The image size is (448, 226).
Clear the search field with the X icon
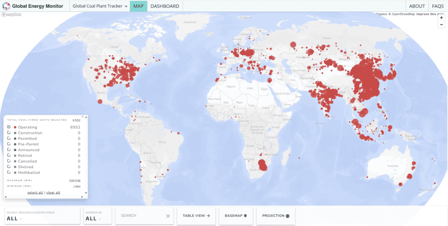[168, 216]
